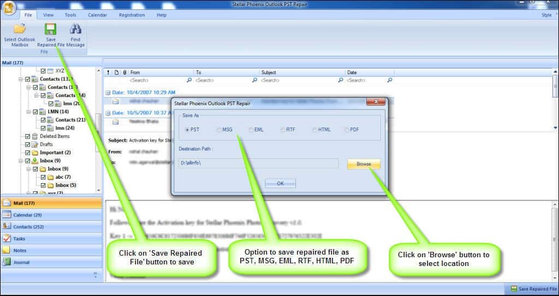Click the Find Message binoculars icon
The width and height of the screenshot is (559, 296).
[x=75, y=28]
